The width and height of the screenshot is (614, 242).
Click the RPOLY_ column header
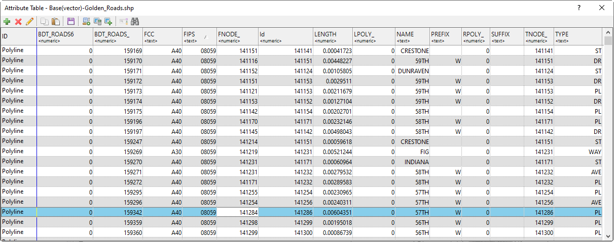coord(476,36)
